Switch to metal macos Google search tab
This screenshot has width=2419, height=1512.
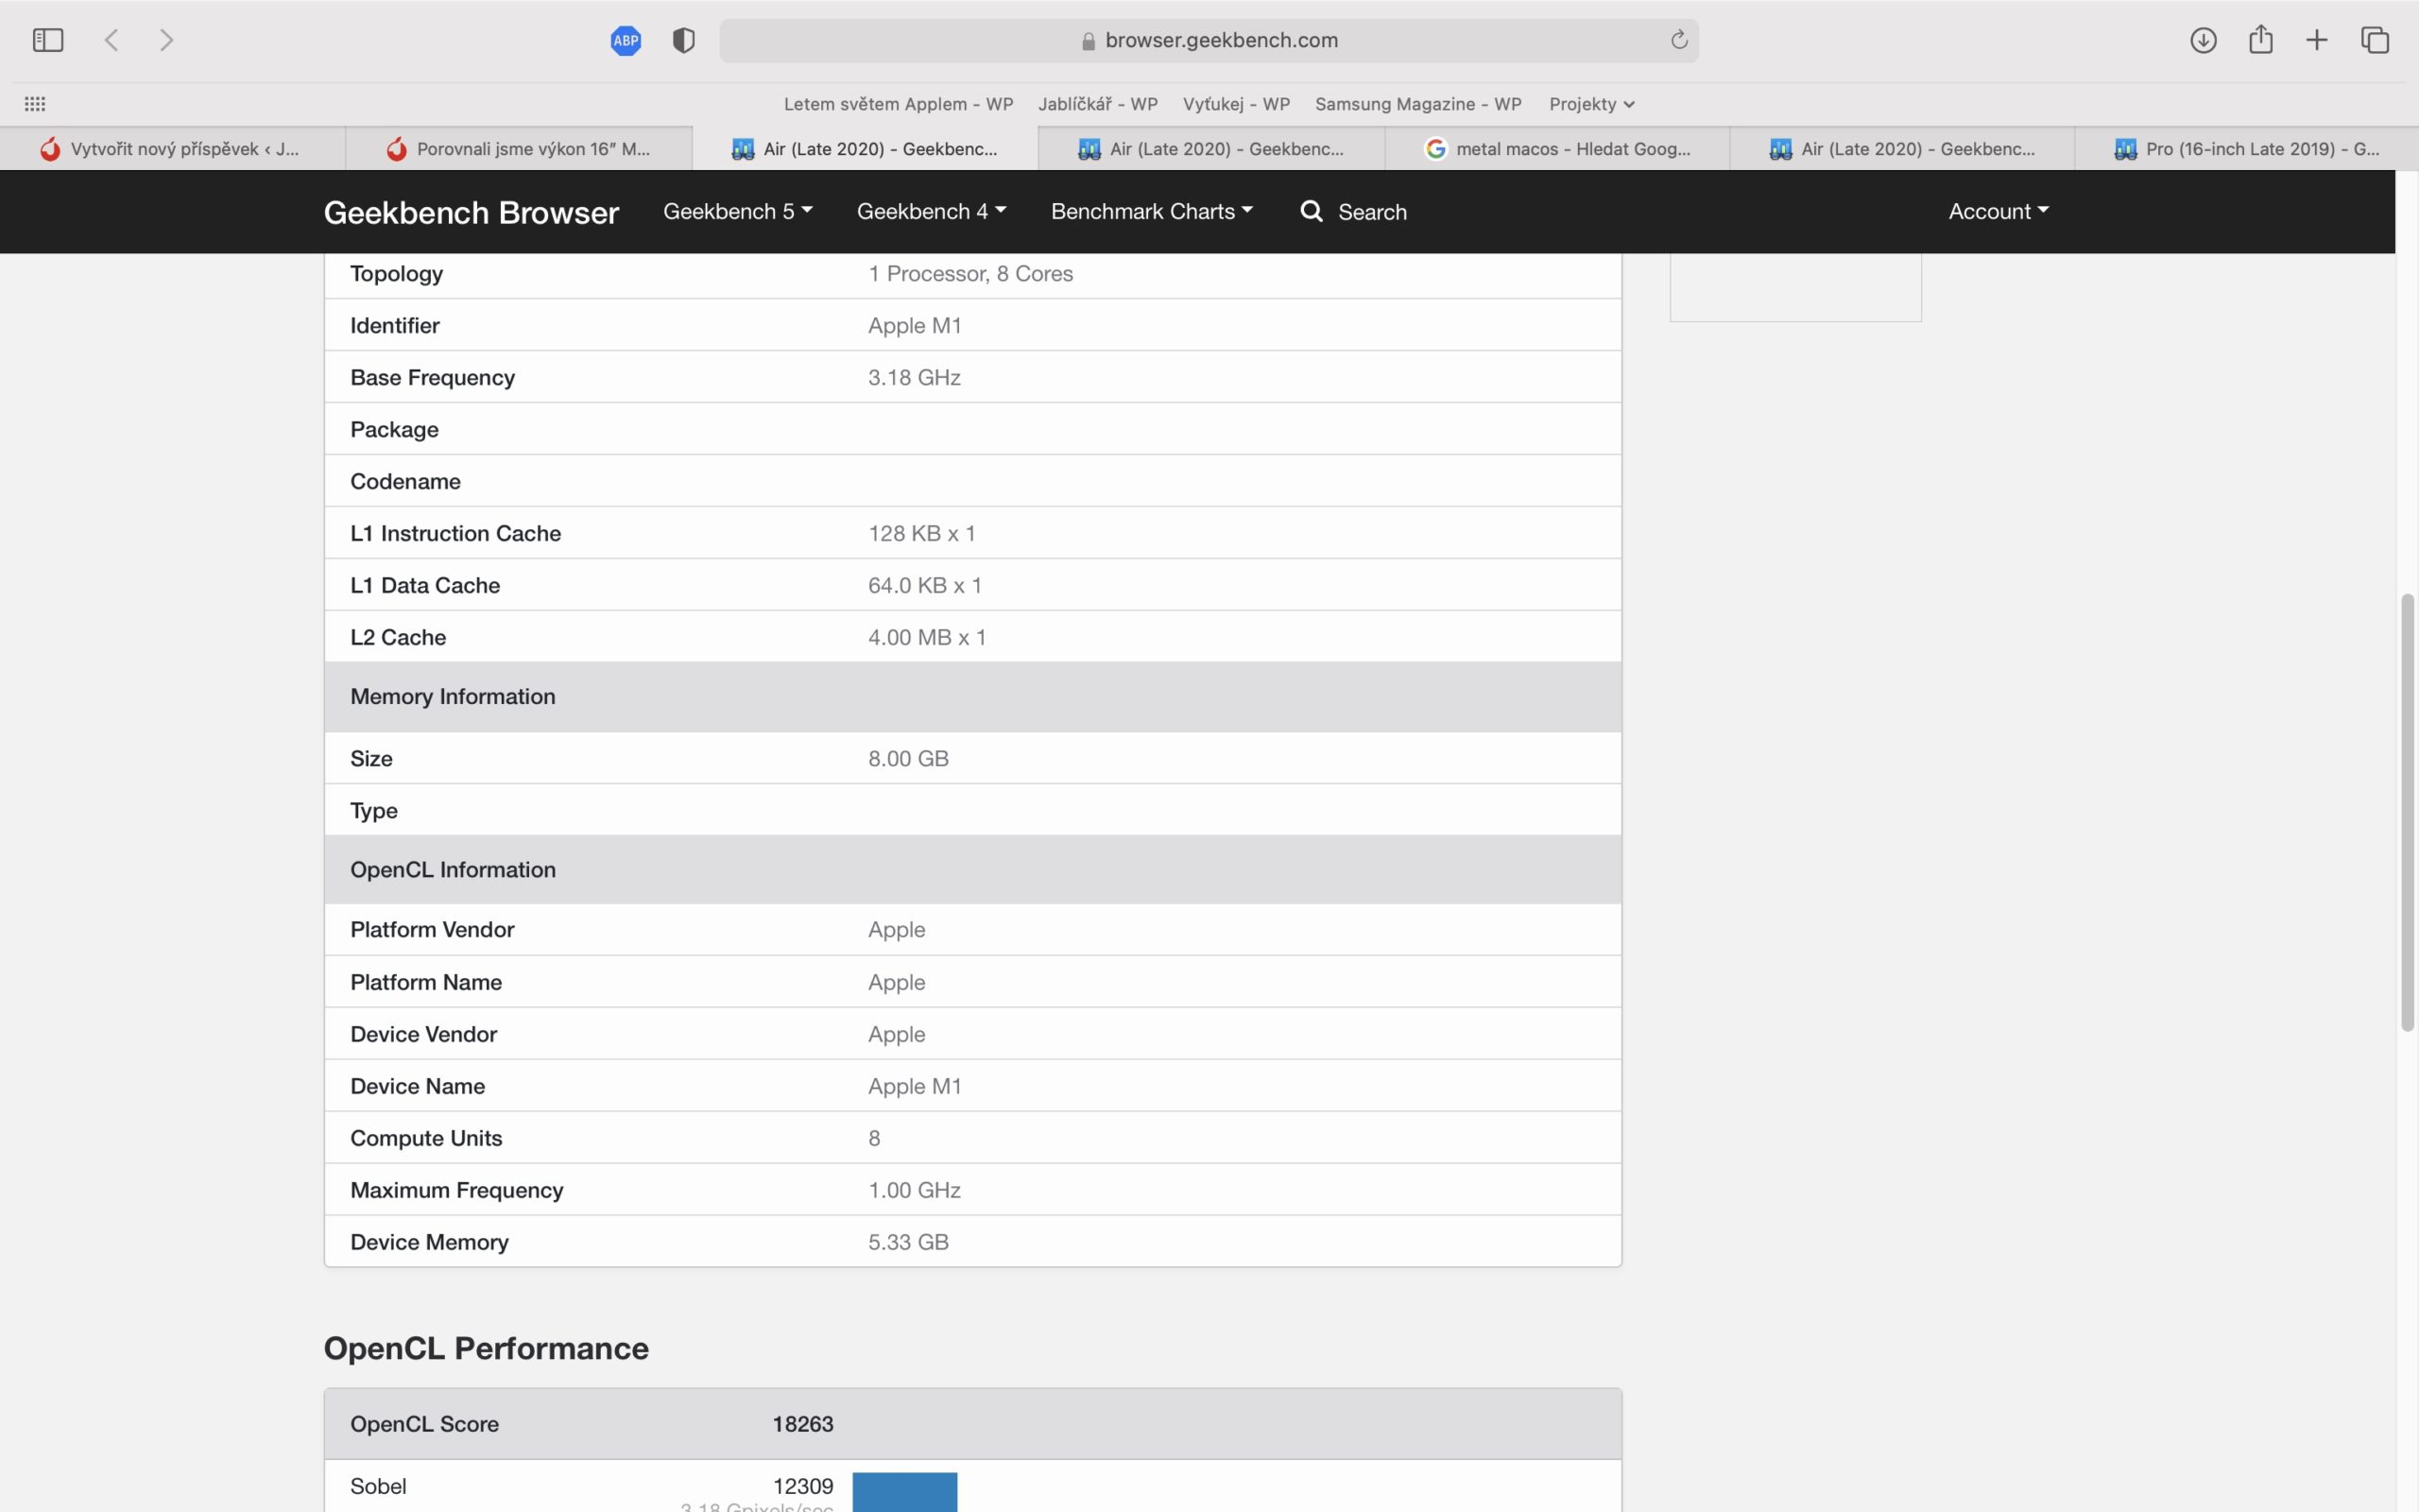click(1557, 148)
